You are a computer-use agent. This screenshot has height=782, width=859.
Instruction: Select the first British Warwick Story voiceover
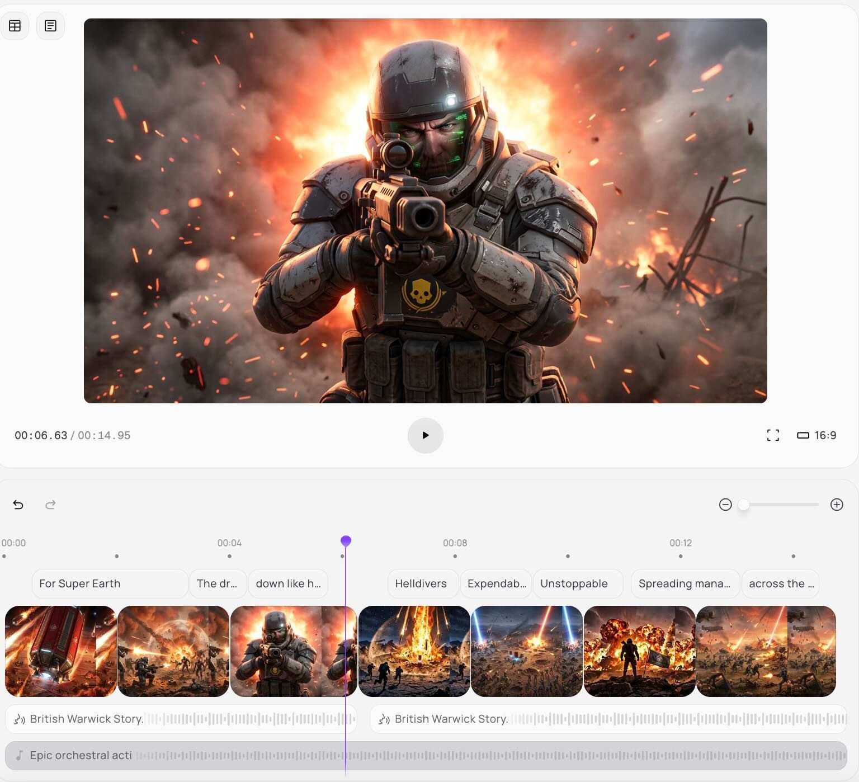(180, 719)
